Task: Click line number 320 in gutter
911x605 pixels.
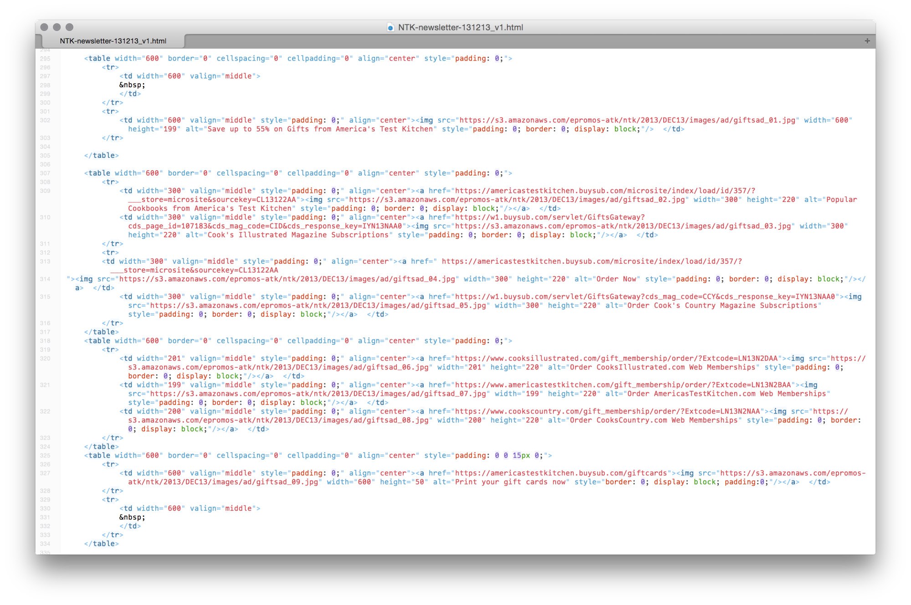Action: [x=45, y=358]
